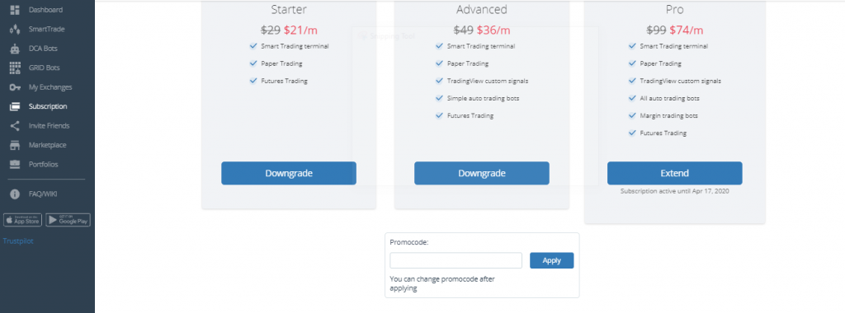
Task: Open My Exchanges key icon
Action: 15,87
